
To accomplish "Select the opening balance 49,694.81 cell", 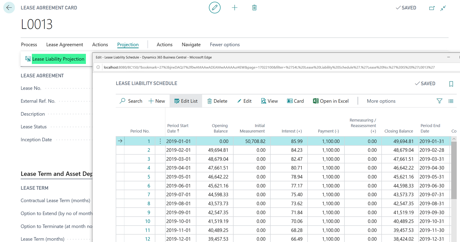I will tap(215, 150).
